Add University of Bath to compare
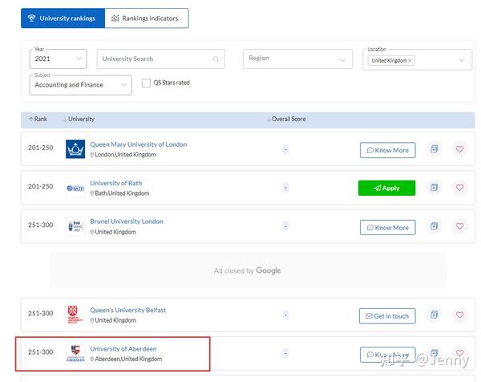 point(434,187)
